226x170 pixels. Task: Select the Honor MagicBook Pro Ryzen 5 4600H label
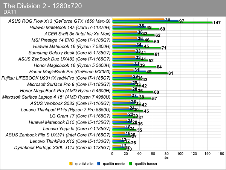coord(65,91)
